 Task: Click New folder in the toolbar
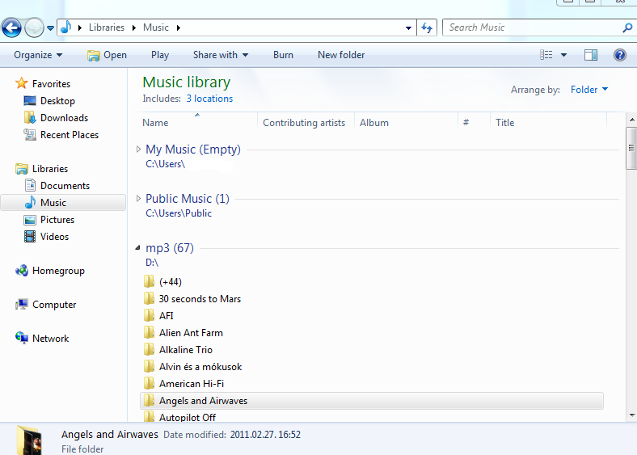pyautogui.click(x=341, y=55)
